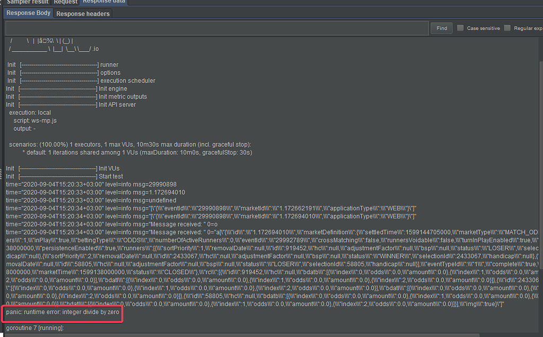Select the highlighted panic divide by zero error

[62, 314]
